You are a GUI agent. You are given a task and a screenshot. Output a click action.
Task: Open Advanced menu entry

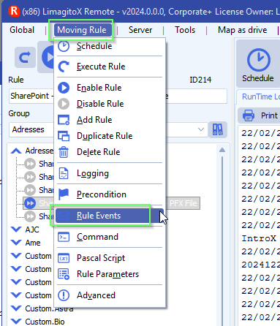pos(110,295)
